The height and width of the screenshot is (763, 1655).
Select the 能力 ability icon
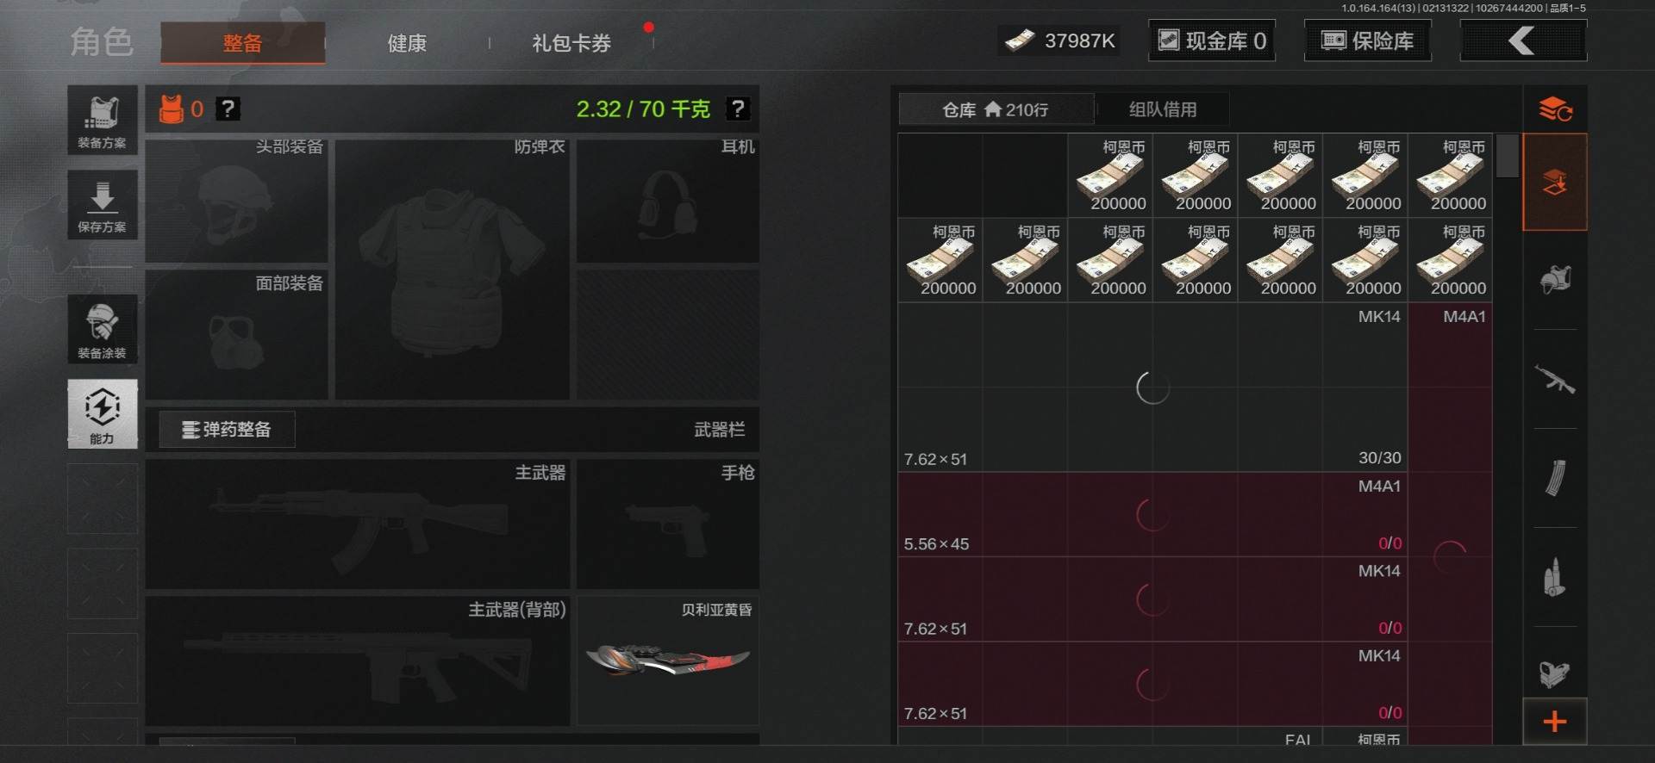tap(103, 414)
